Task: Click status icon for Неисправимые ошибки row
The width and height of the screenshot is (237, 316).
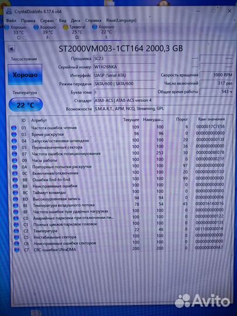Action: (15, 186)
